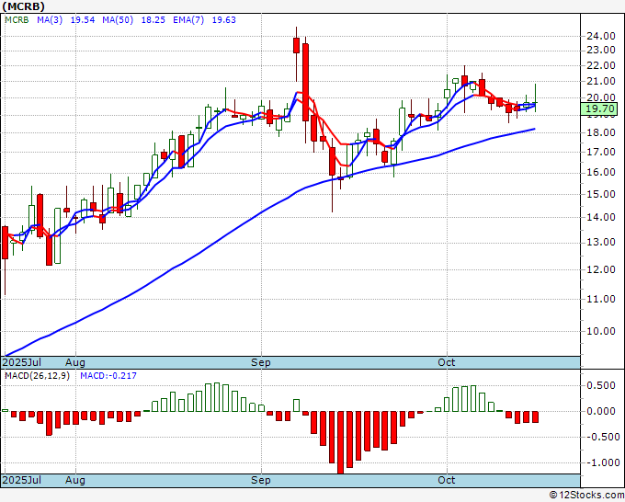
Task: Click the tall red candlestick near 24.00 peak
Action: click(305, 82)
